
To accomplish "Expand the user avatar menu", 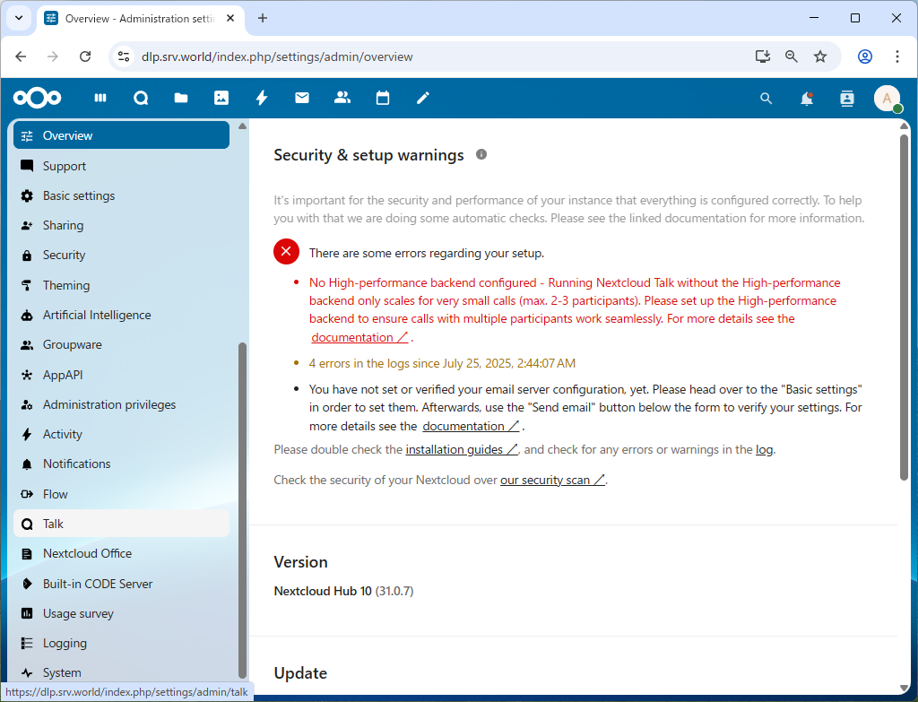I will coord(887,99).
